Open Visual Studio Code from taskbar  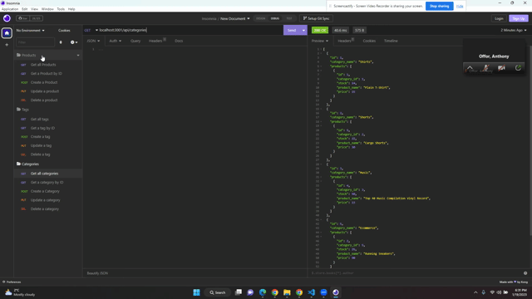click(312, 292)
